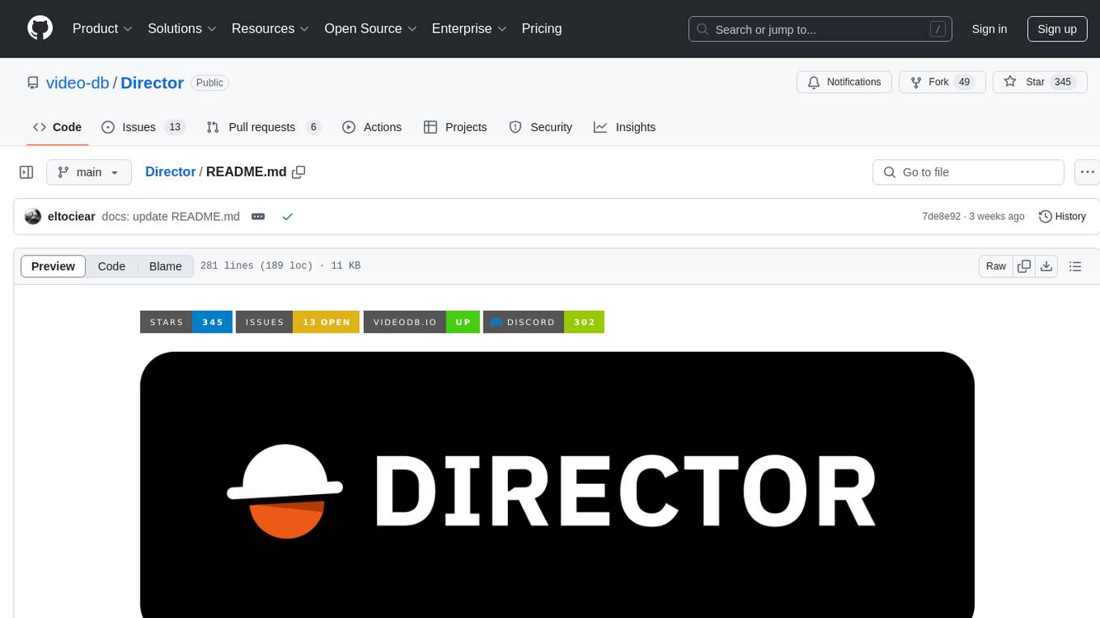Expand the Open Source menu

[x=370, y=28]
